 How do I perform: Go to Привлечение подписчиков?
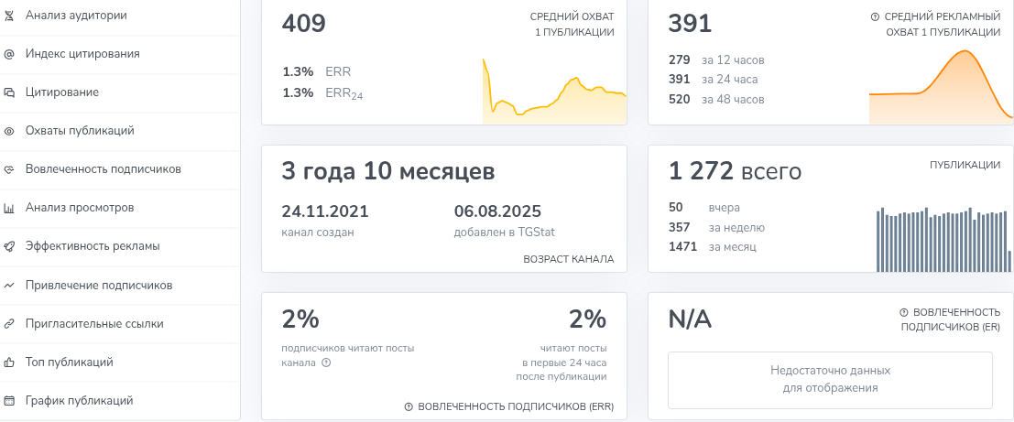click(x=120, y=285)
